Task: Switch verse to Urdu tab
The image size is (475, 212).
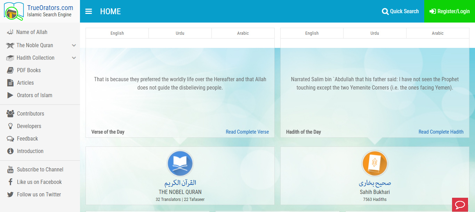Action: [x=180, y=33]
